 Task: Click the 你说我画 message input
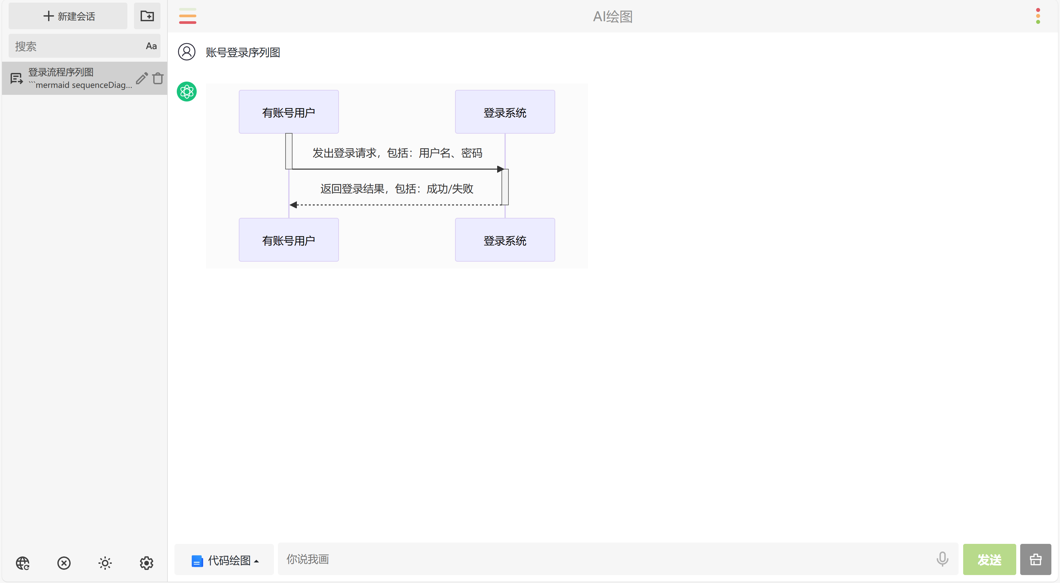coord(605,559)
